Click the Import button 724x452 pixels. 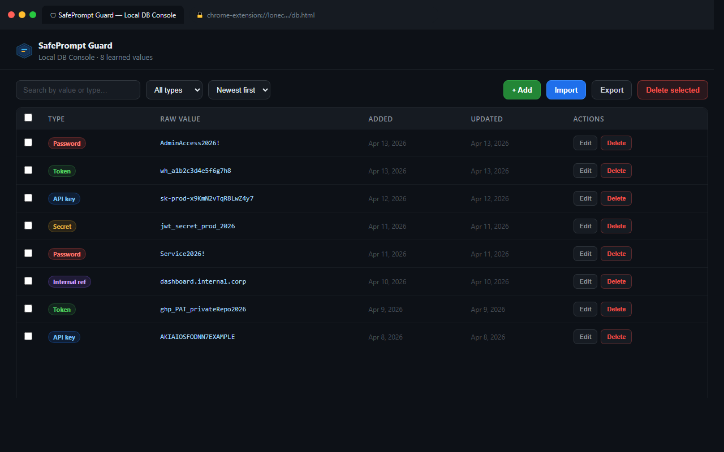566,90
